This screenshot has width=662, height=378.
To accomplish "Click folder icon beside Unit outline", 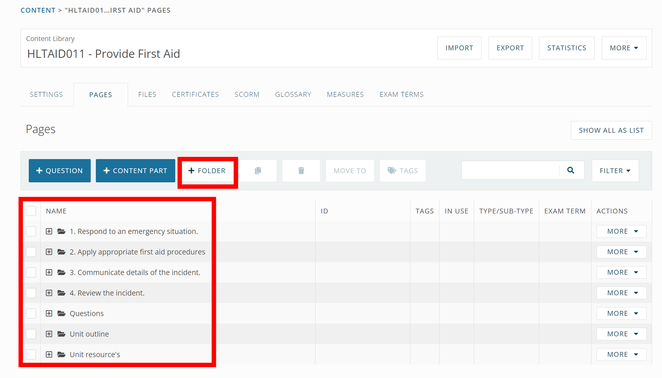I will point(61,334).
